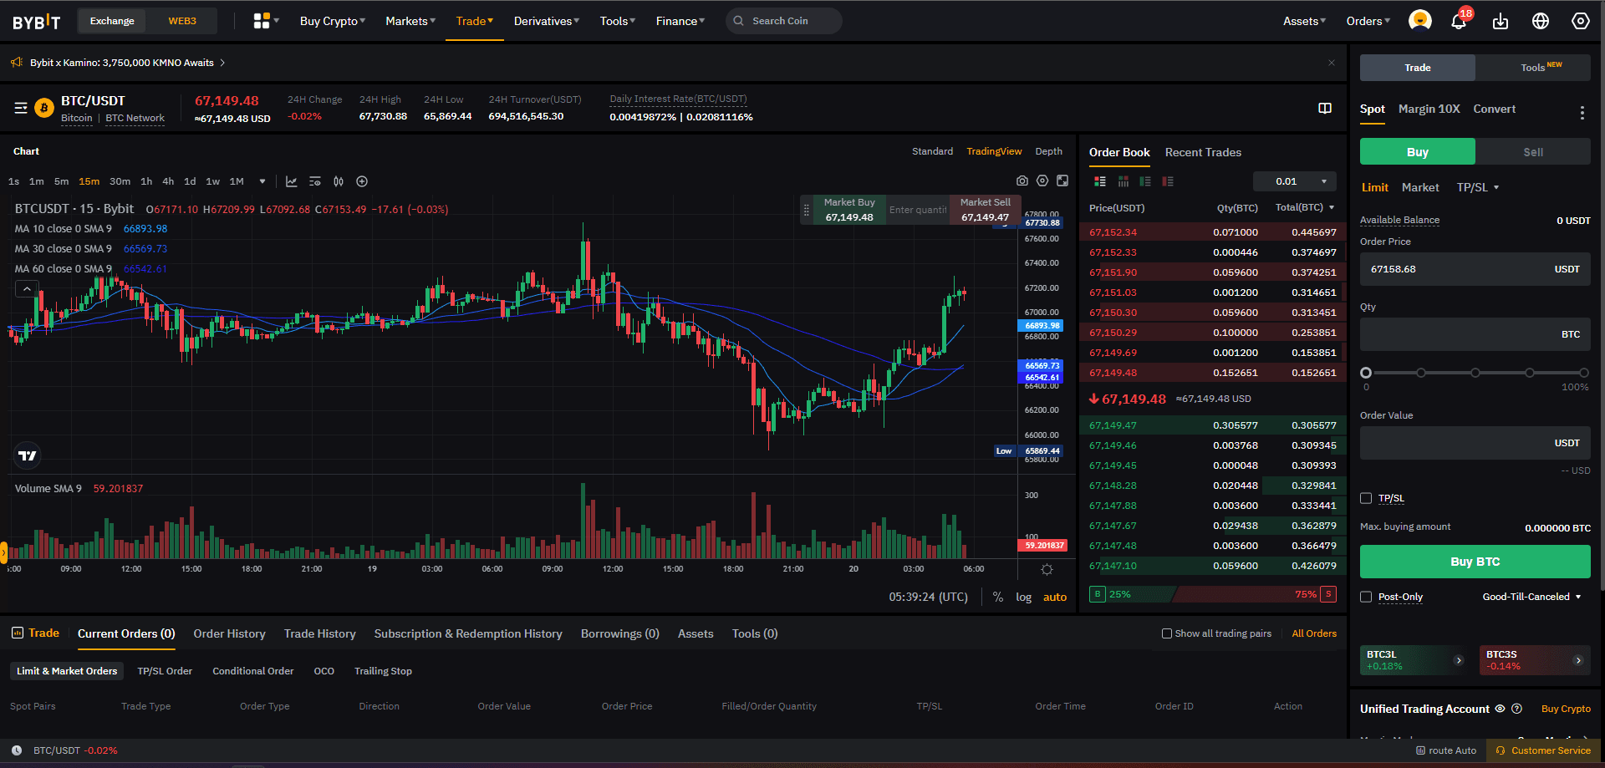Expand the Buy Crypto dropdown
The height and width of the screenshot is (768, 1605).
[333, 21]
